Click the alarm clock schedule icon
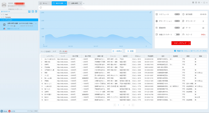The height and width of the screenshot is (113, 209). (x=157, y=14)
